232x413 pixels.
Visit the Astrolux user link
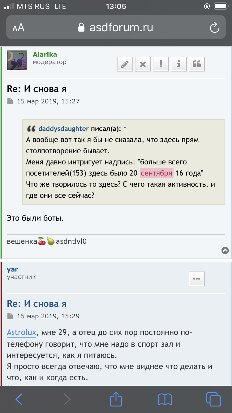point(21,332)
